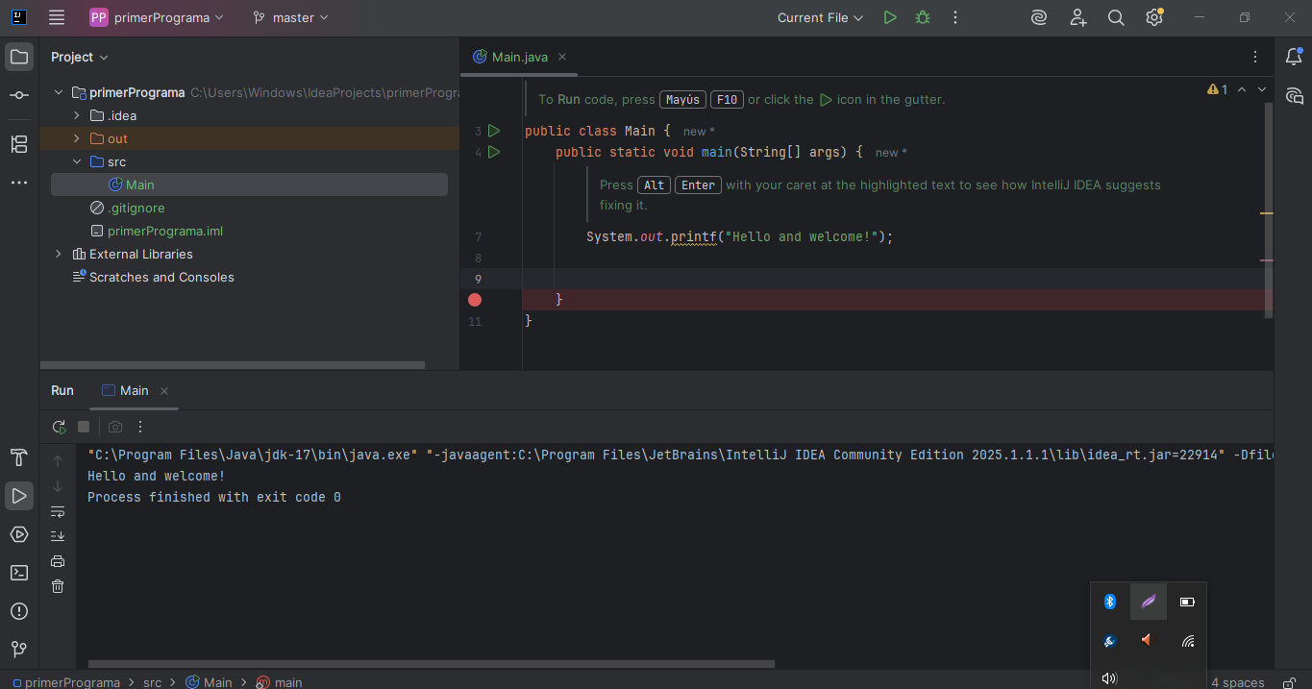Open the Build hammer tool window
The image size is (1312, 689).
[x=19, y=456]
